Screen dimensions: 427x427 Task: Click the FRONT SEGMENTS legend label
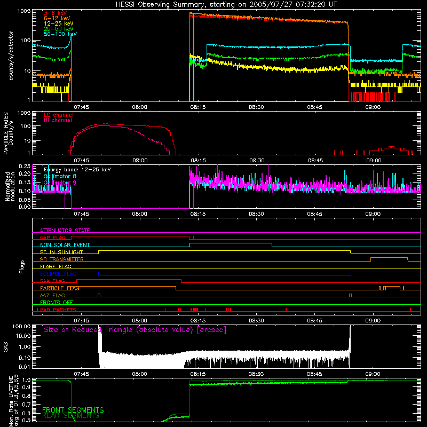(x=73, y=410)
